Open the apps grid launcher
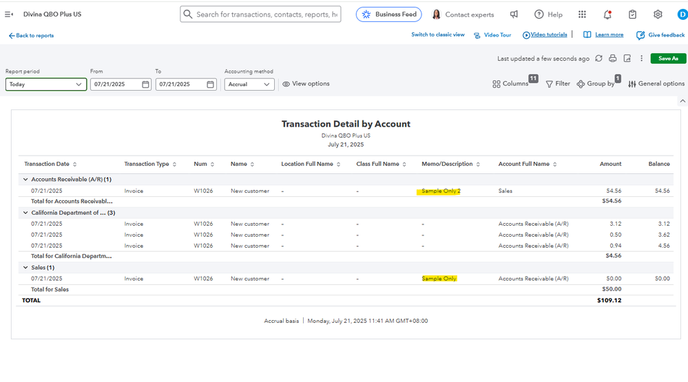The image size is (688, 382). [x=582, y=14]
